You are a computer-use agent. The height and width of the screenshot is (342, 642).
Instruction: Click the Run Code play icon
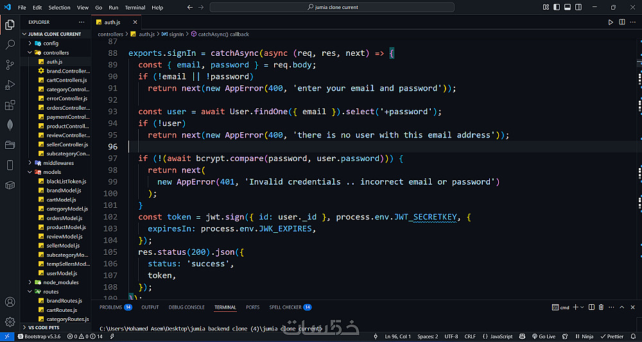(611, 22)
